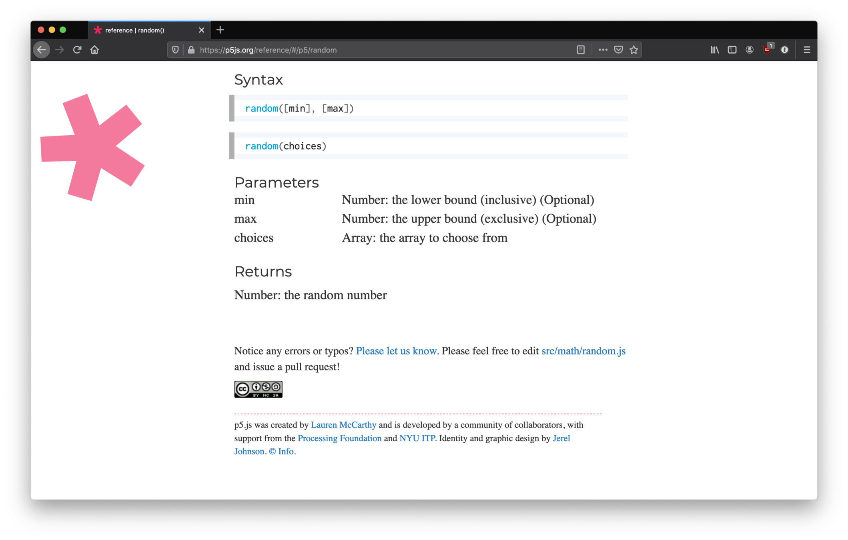848x540 pixels.
Task: Show the sidebars panel
Action: point(732,50)
